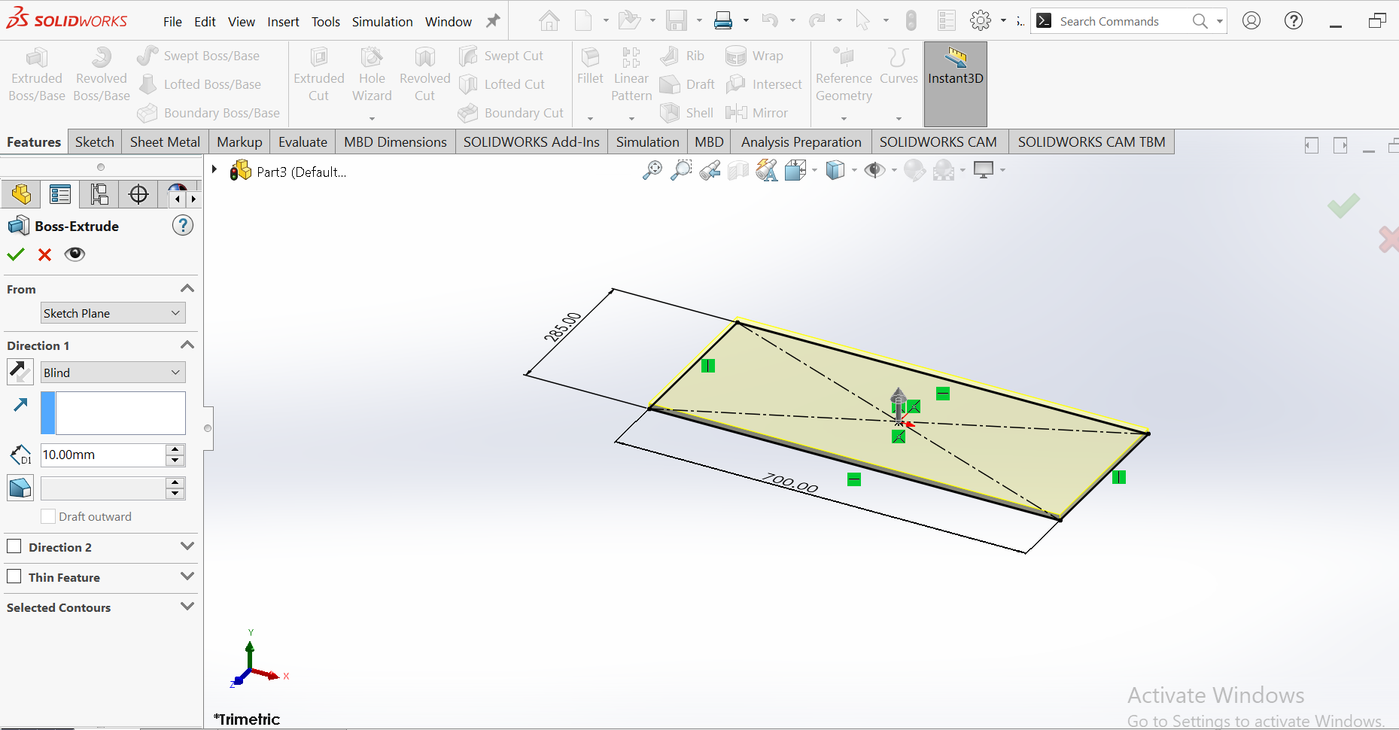This screenshot has height=730, width=1399.
Task: Accept the Boss-Extrude with green checkmark
Action: [16, 254]
